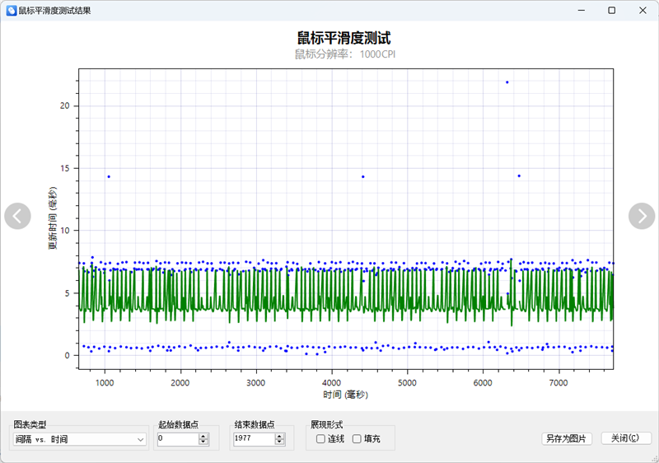Go to previous chart with left arrow
659x463 pixels.
click(17, 216)
